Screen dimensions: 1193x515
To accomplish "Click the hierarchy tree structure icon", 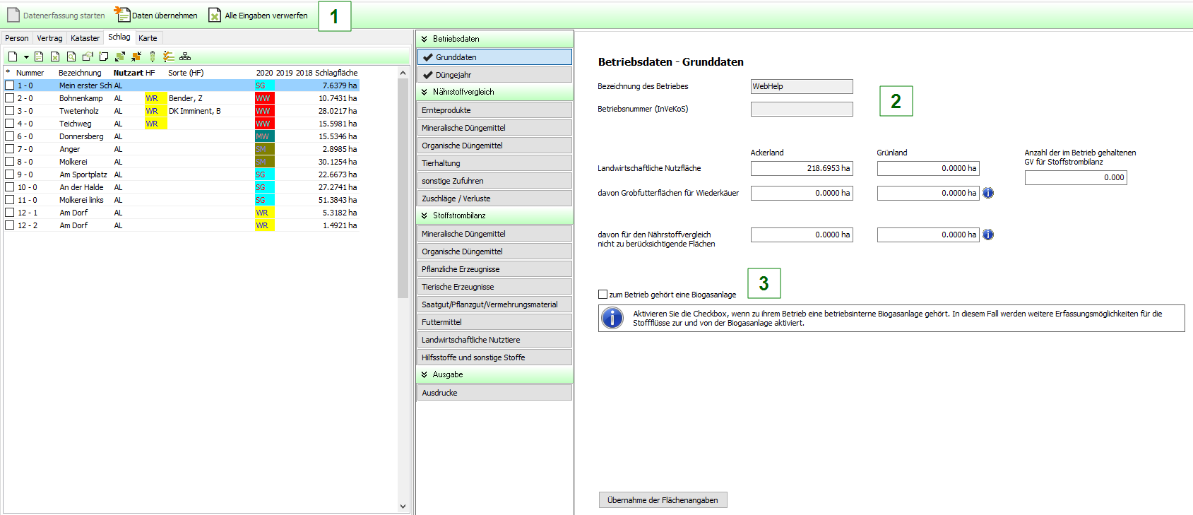I will [x=185, y=57].
